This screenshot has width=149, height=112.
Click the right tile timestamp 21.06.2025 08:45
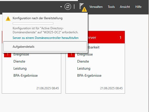pyautogui.click(x=111, y=88)
